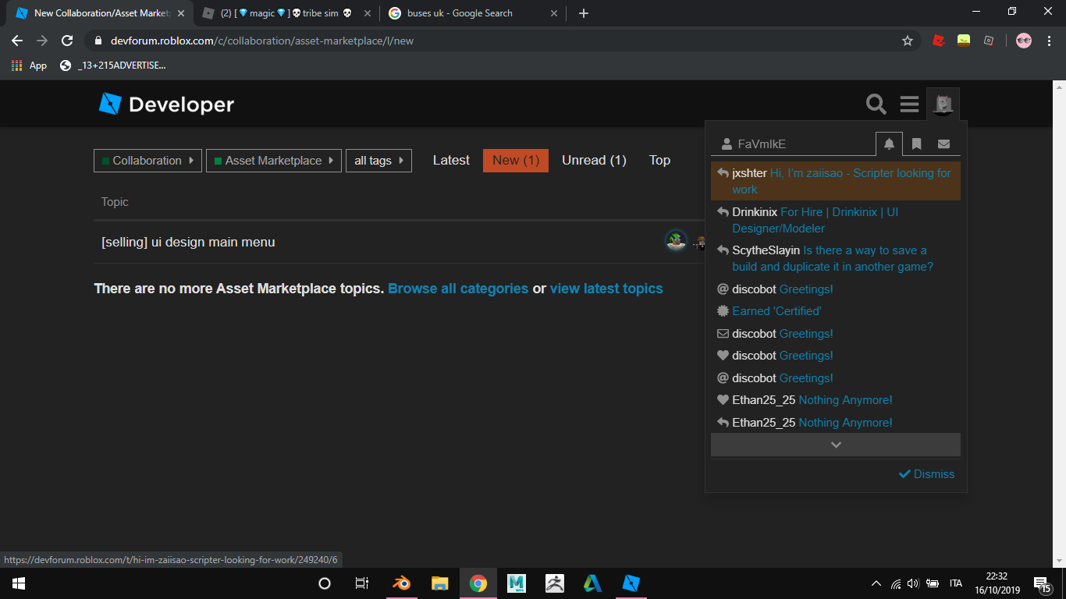Click the ITA language indicator in the tray

click(955, 583)
